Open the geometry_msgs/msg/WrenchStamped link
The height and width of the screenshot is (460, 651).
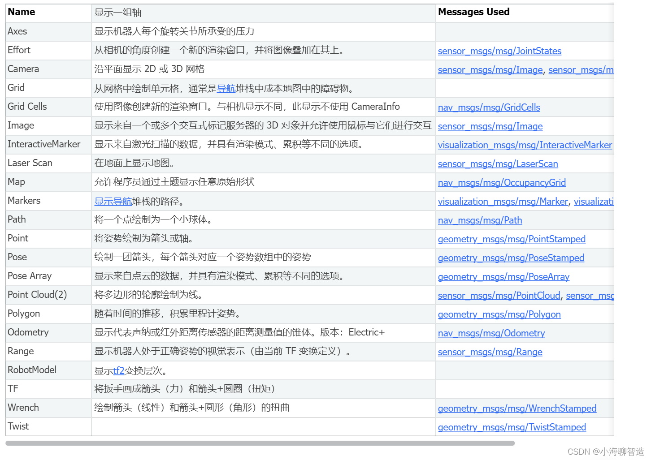[x=517, y=408]
